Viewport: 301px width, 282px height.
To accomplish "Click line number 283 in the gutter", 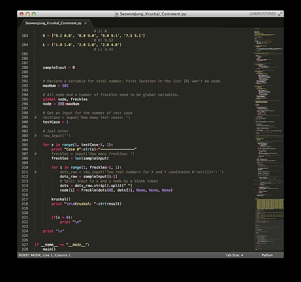I will click(25, 35).
